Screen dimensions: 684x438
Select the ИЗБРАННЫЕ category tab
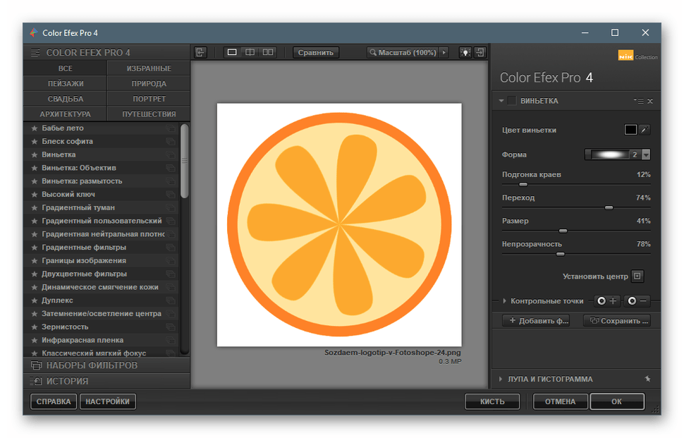(x=149, y=68)
